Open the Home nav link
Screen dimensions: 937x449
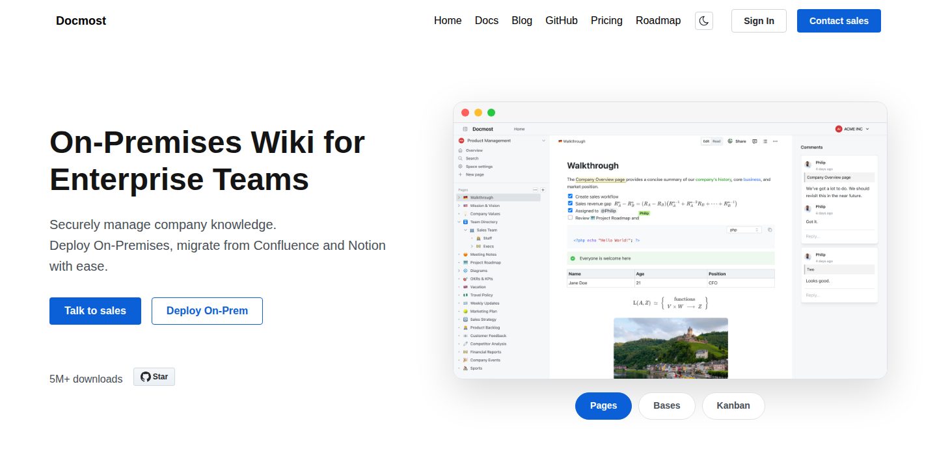click(x=448, y=21)
